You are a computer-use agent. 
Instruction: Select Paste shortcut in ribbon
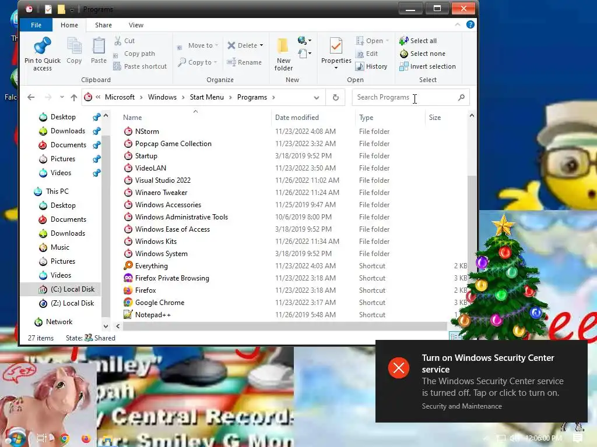[x=140, y=66]
